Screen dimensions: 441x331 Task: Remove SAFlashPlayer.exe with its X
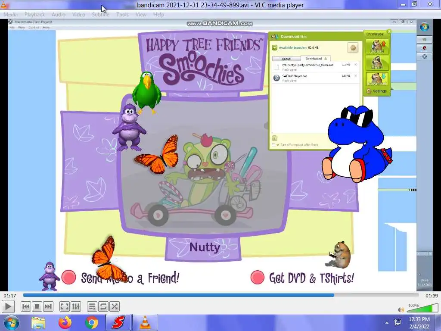(x=355, y=76)
